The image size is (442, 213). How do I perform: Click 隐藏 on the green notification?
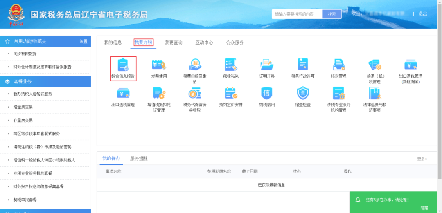[x=424, y=208]
